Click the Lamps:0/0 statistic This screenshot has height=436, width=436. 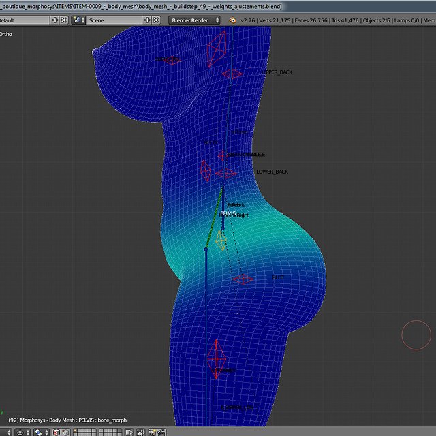point(407,20)
